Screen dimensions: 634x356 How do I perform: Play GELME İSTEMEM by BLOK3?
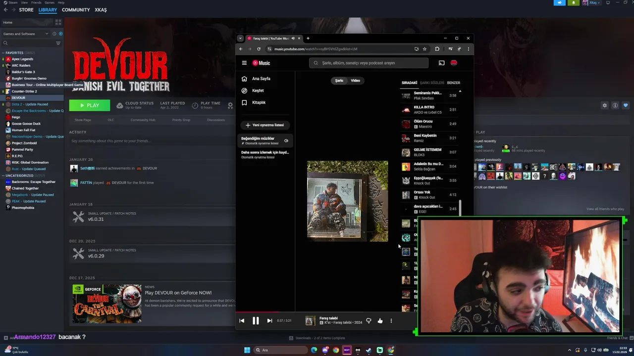(429, 152)
